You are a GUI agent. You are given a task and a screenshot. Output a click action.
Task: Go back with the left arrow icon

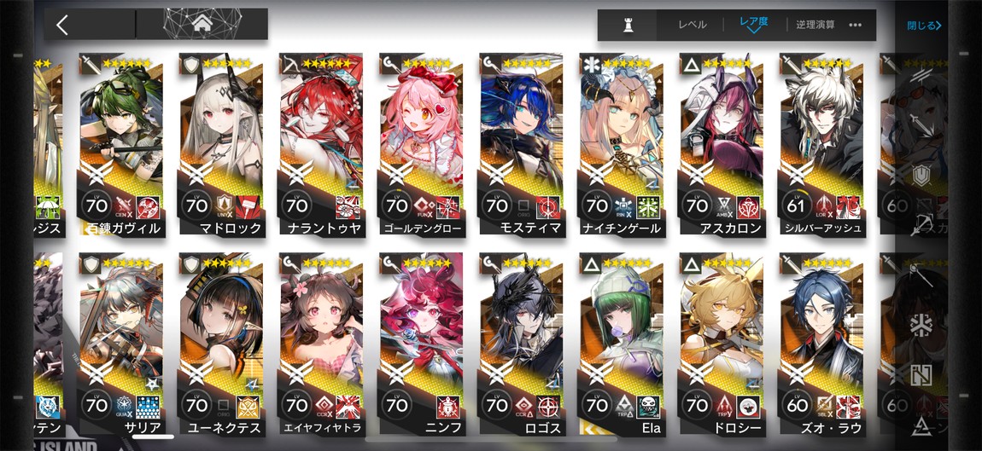[62, 25]
